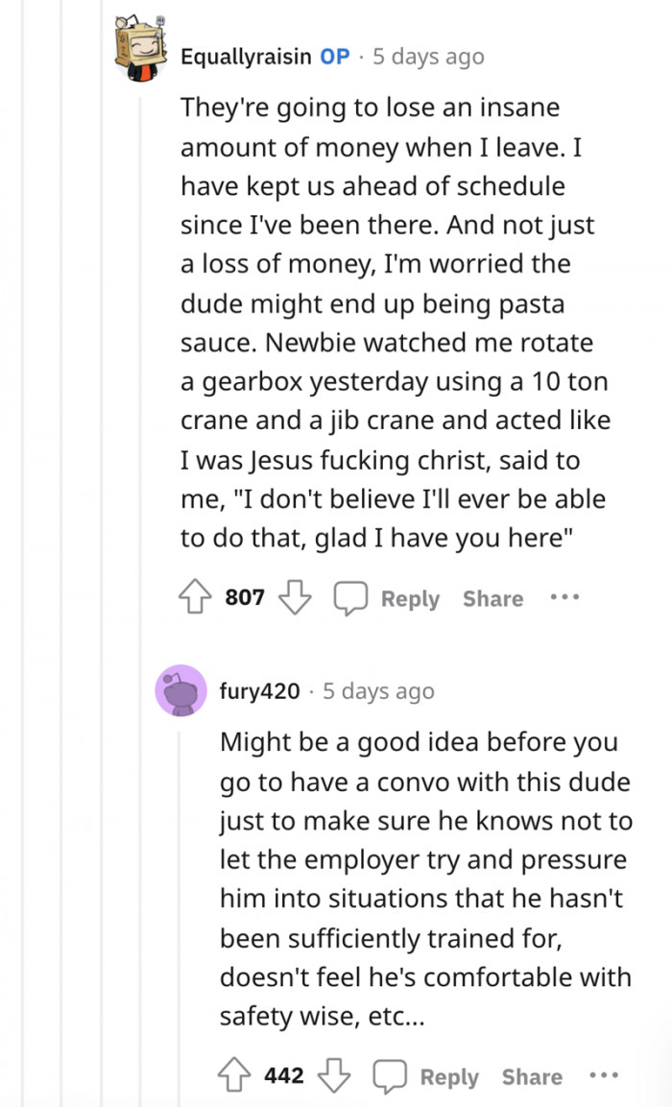Go to fury420's profile via the username

tap(259, 691)
